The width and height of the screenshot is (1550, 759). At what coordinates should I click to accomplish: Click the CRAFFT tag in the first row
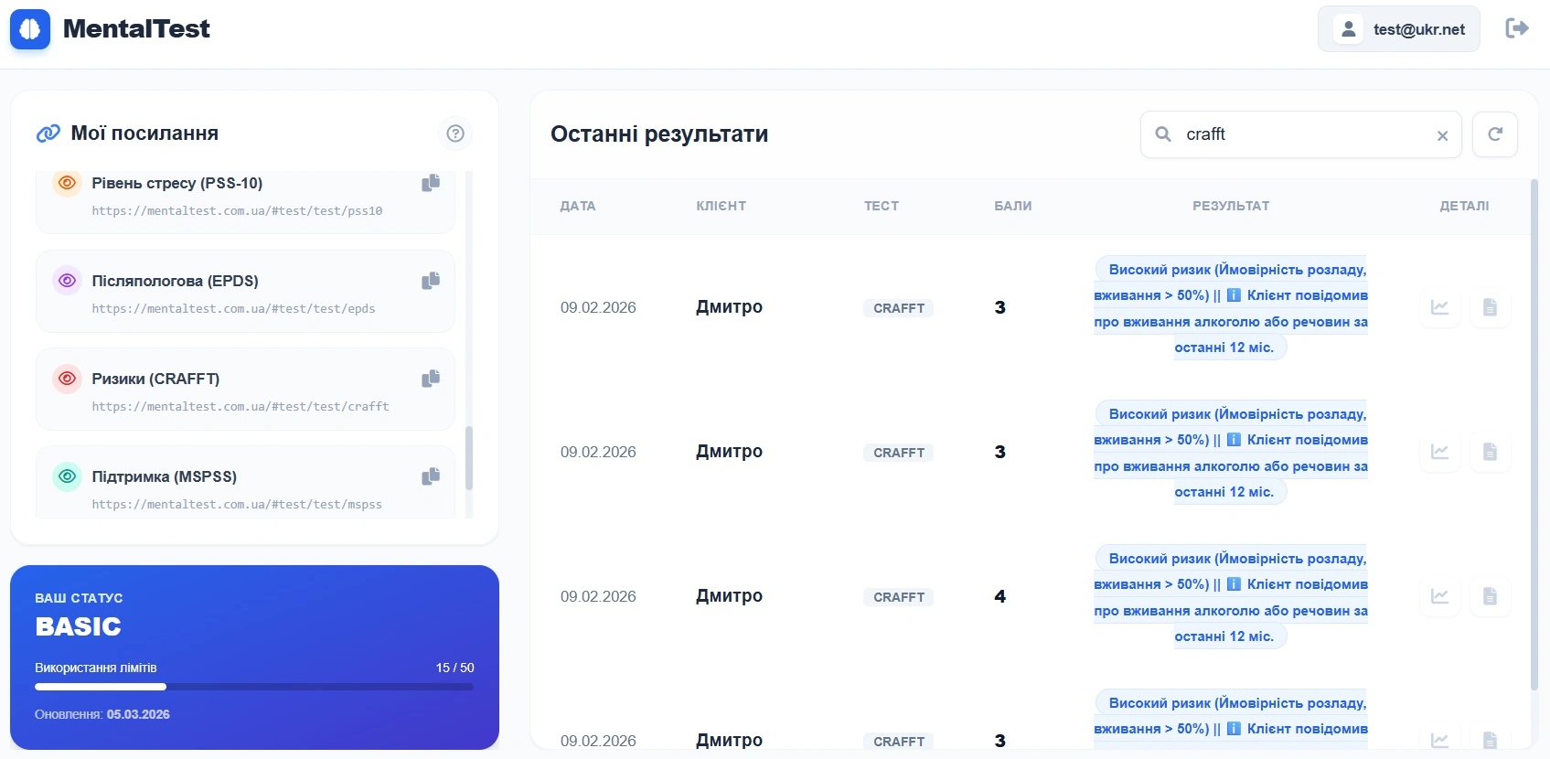(x=899, y=308)
